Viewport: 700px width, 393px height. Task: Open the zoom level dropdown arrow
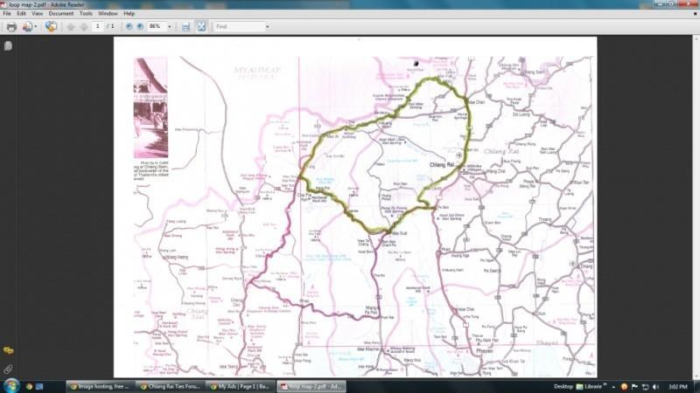tap(169, 27)
